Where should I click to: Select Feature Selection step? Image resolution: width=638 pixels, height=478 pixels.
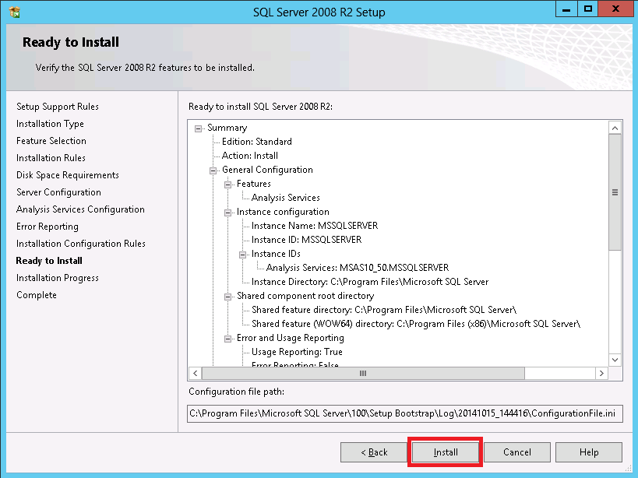pyautogui.click(x=51, y=141)
